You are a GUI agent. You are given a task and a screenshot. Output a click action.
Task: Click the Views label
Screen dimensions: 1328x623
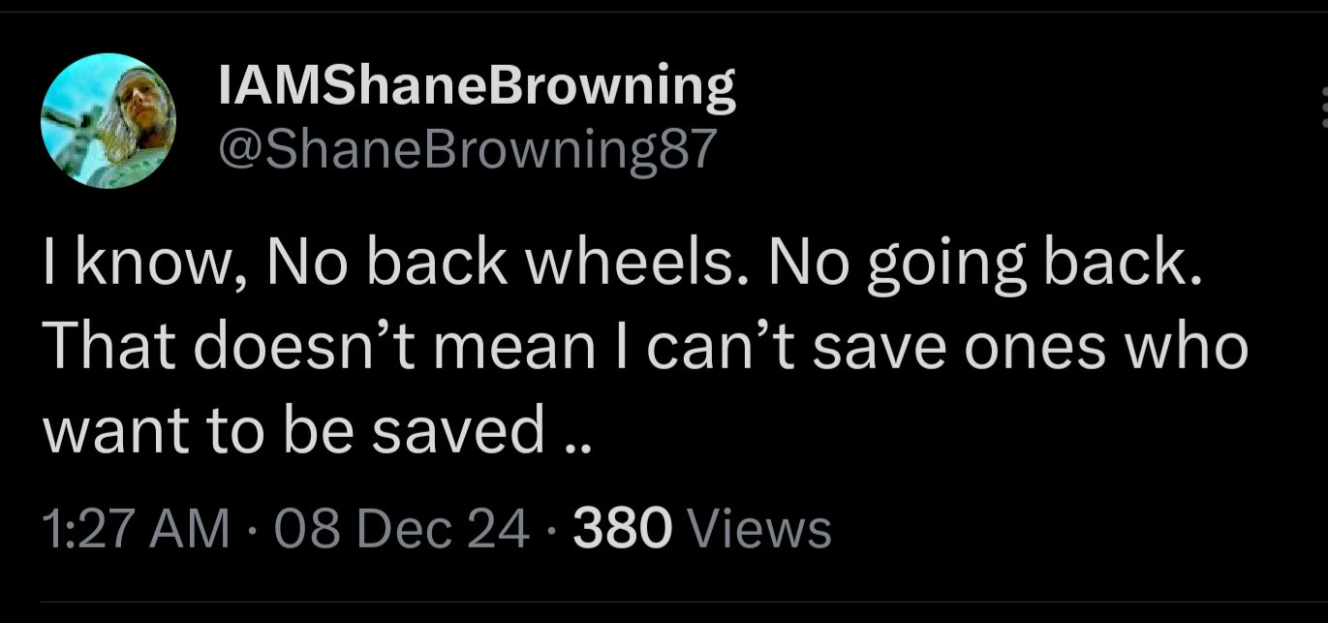[x=758, y=529]
